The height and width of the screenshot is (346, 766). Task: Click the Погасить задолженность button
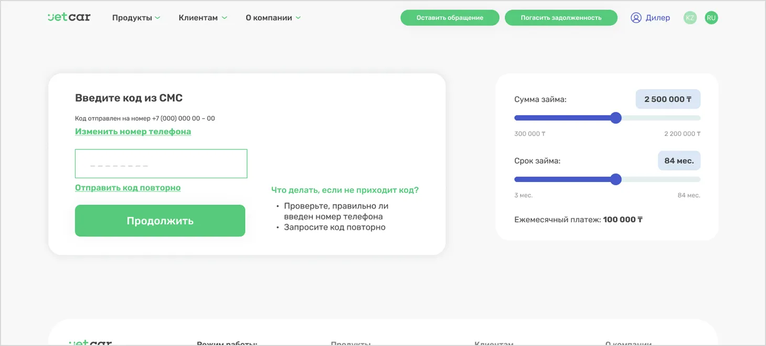coord(561,17)
